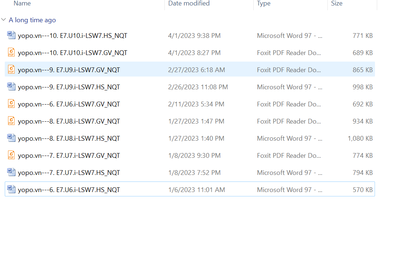The height and width of the screenshot is (258, 417).
Task: Sort by the Size column header
Action: (x=337, y=4)
